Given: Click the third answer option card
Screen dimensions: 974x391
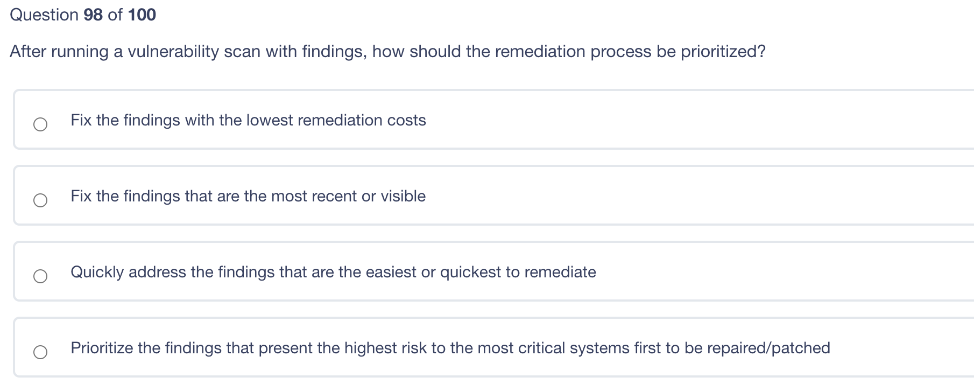Looking at the screenshot, I should point(484,271).
